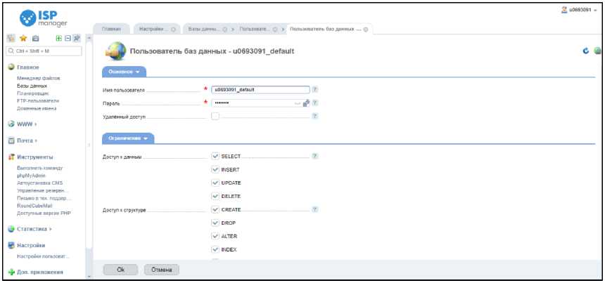Toggle the pin icon in the sidebar toolbar
The width and height of the screenshot is (605, 283).
[77, 38]
